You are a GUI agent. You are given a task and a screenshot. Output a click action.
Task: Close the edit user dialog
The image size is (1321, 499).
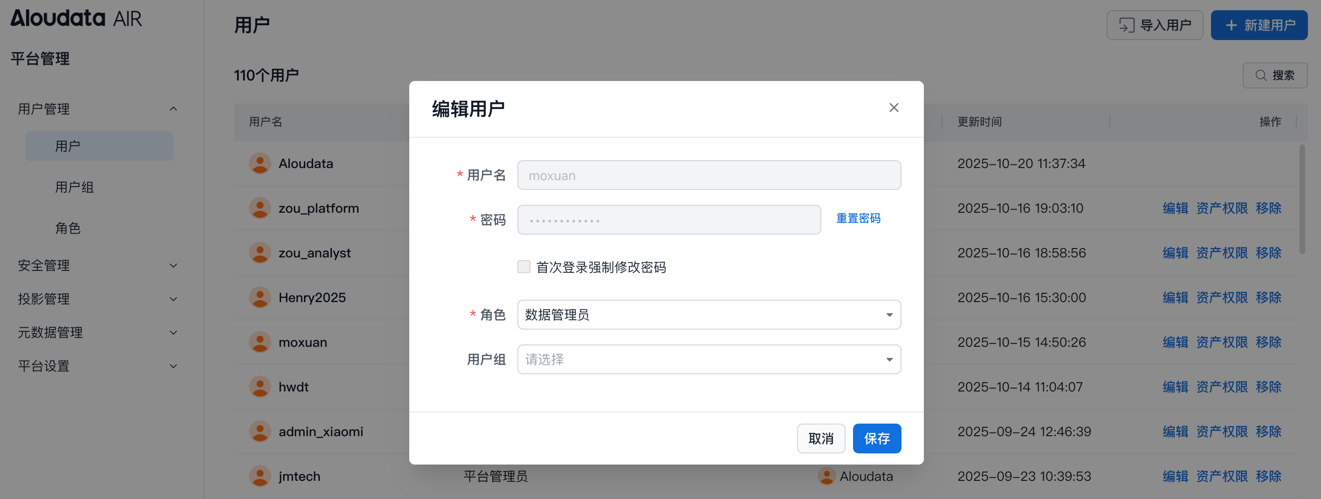click(893, 108)
